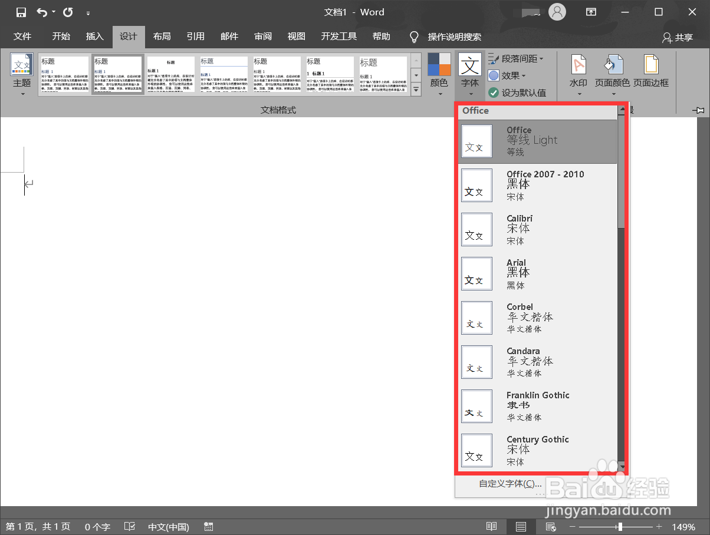
Task: Switch to the 插入 tab
Action: (95, 37)
